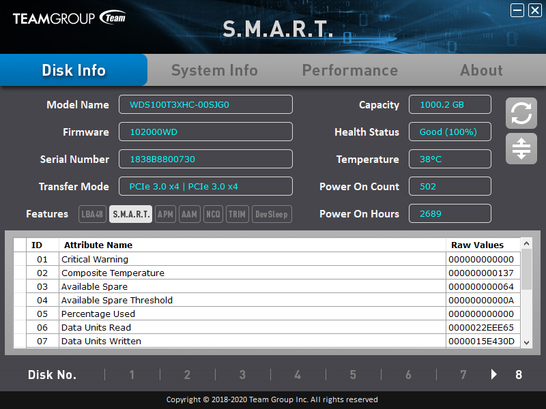
Task: Select disk number 5
Action: (x=353, y=374)
